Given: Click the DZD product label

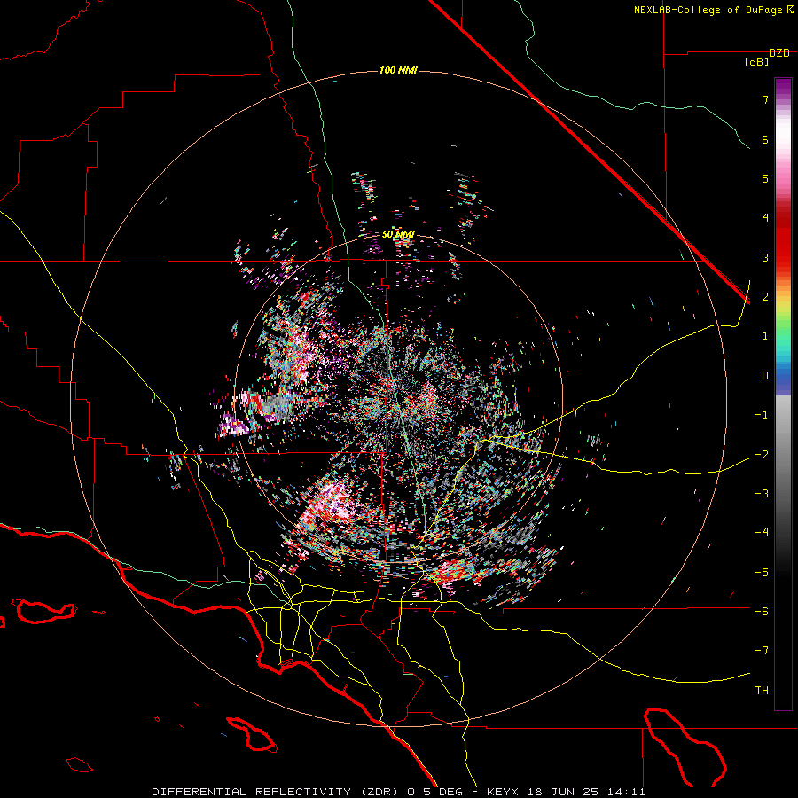Looking at the screenshot, I should pos(779,53).
